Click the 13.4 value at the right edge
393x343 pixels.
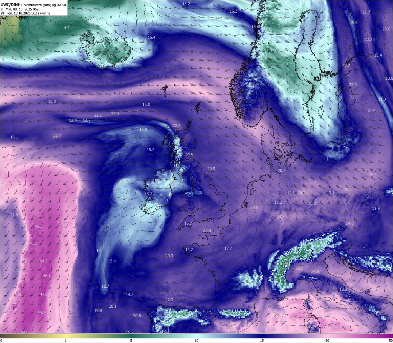click(378, 55)
